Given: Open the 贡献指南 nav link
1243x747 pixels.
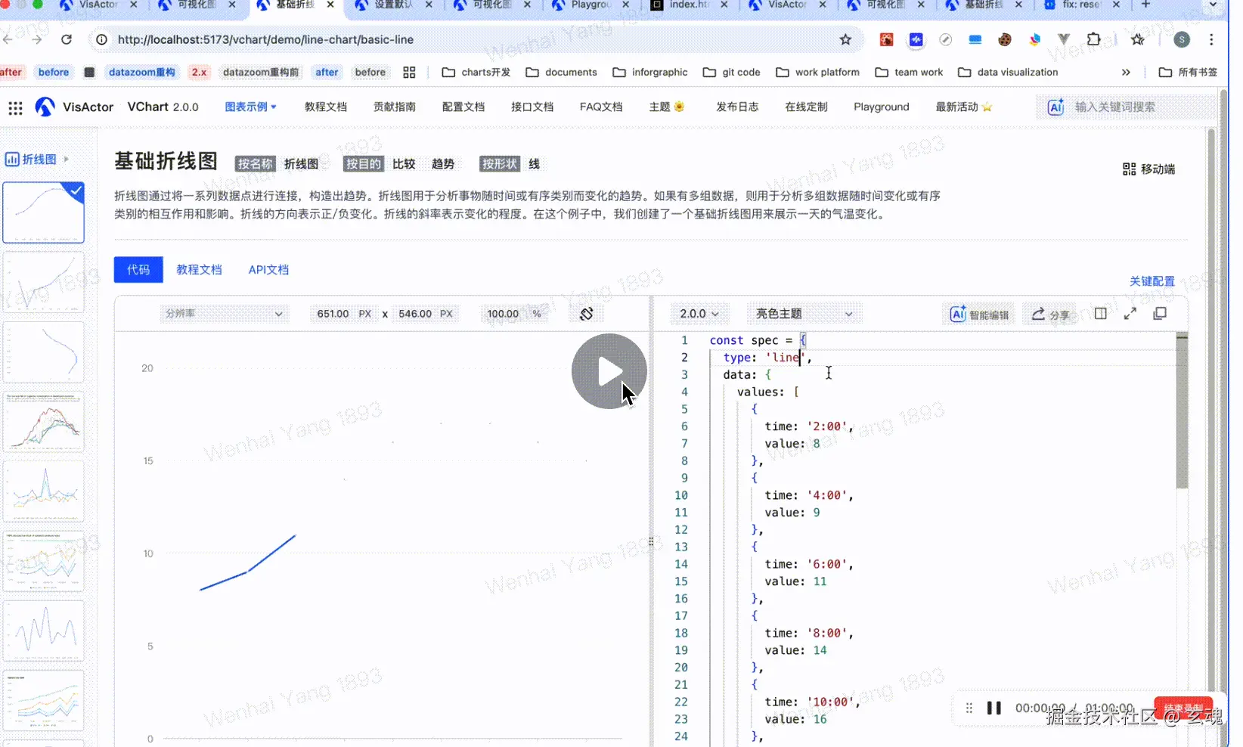Looking at the screenshot, I should 395,107.
